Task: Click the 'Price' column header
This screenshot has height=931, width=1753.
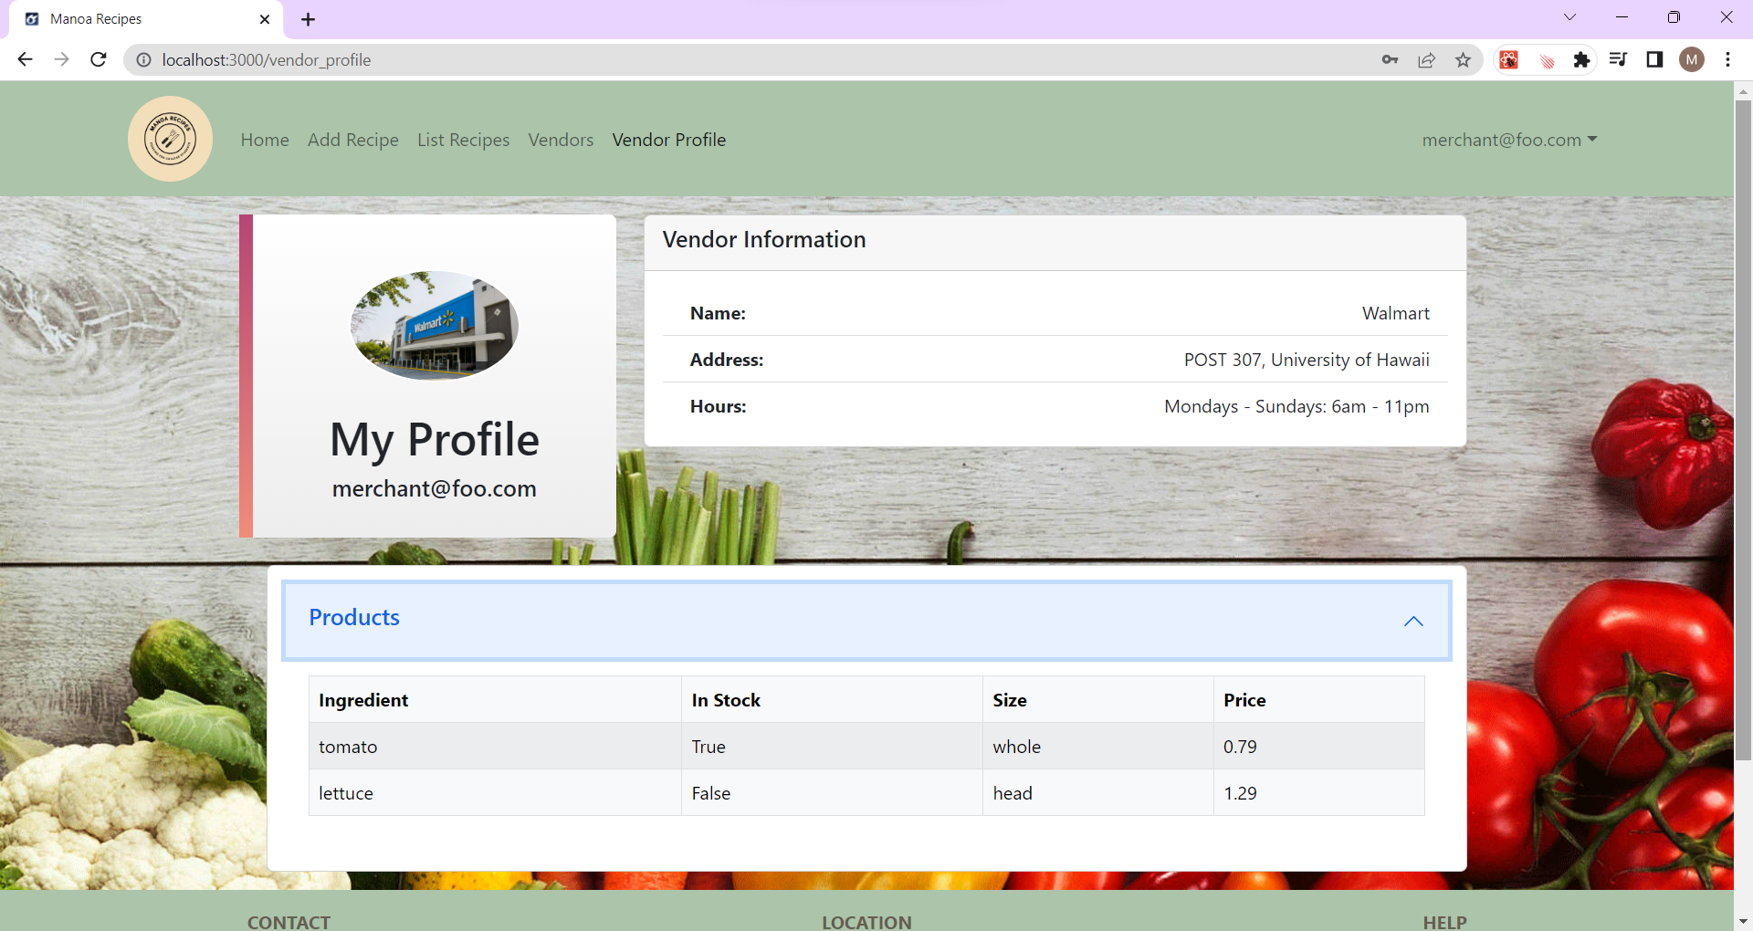Action: coord(1319,700)
